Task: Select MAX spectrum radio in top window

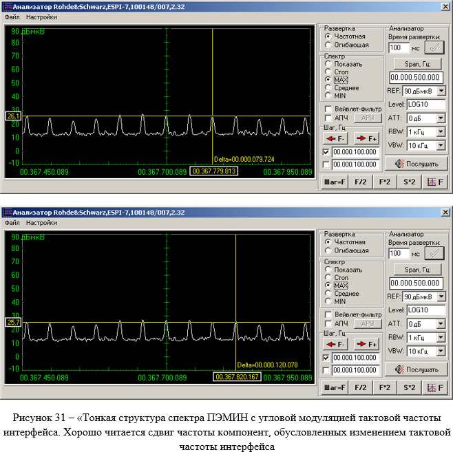Action: (328, 79)
